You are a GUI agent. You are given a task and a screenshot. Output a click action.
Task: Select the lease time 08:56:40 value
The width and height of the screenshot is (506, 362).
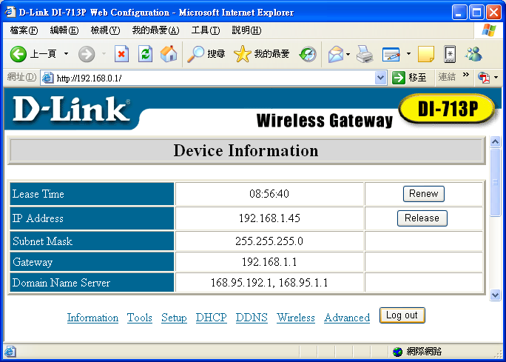click(x=269, y=194)
